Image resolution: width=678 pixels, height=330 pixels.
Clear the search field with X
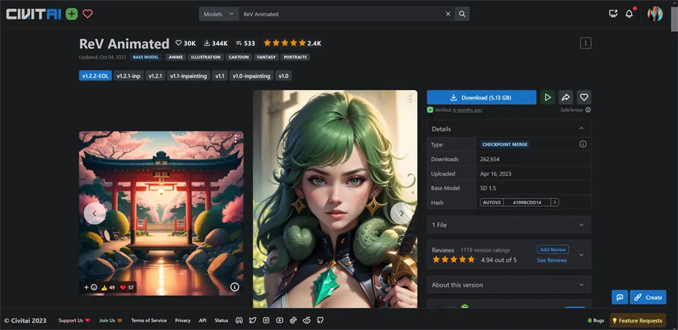448,14
